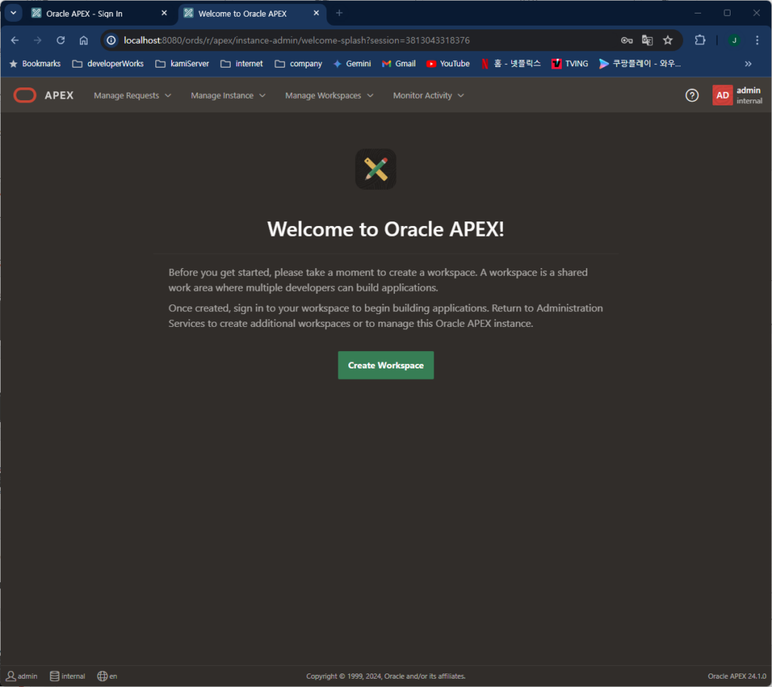Expand the kamiServer bookmark folder
772x687 pixels.
pyautogui.click(x=182, y=64)
